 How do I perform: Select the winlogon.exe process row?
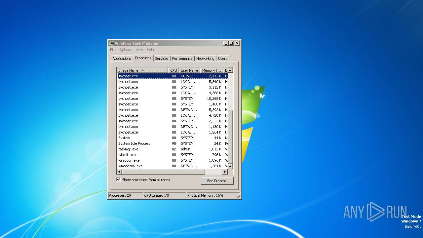tap(172, 160)
